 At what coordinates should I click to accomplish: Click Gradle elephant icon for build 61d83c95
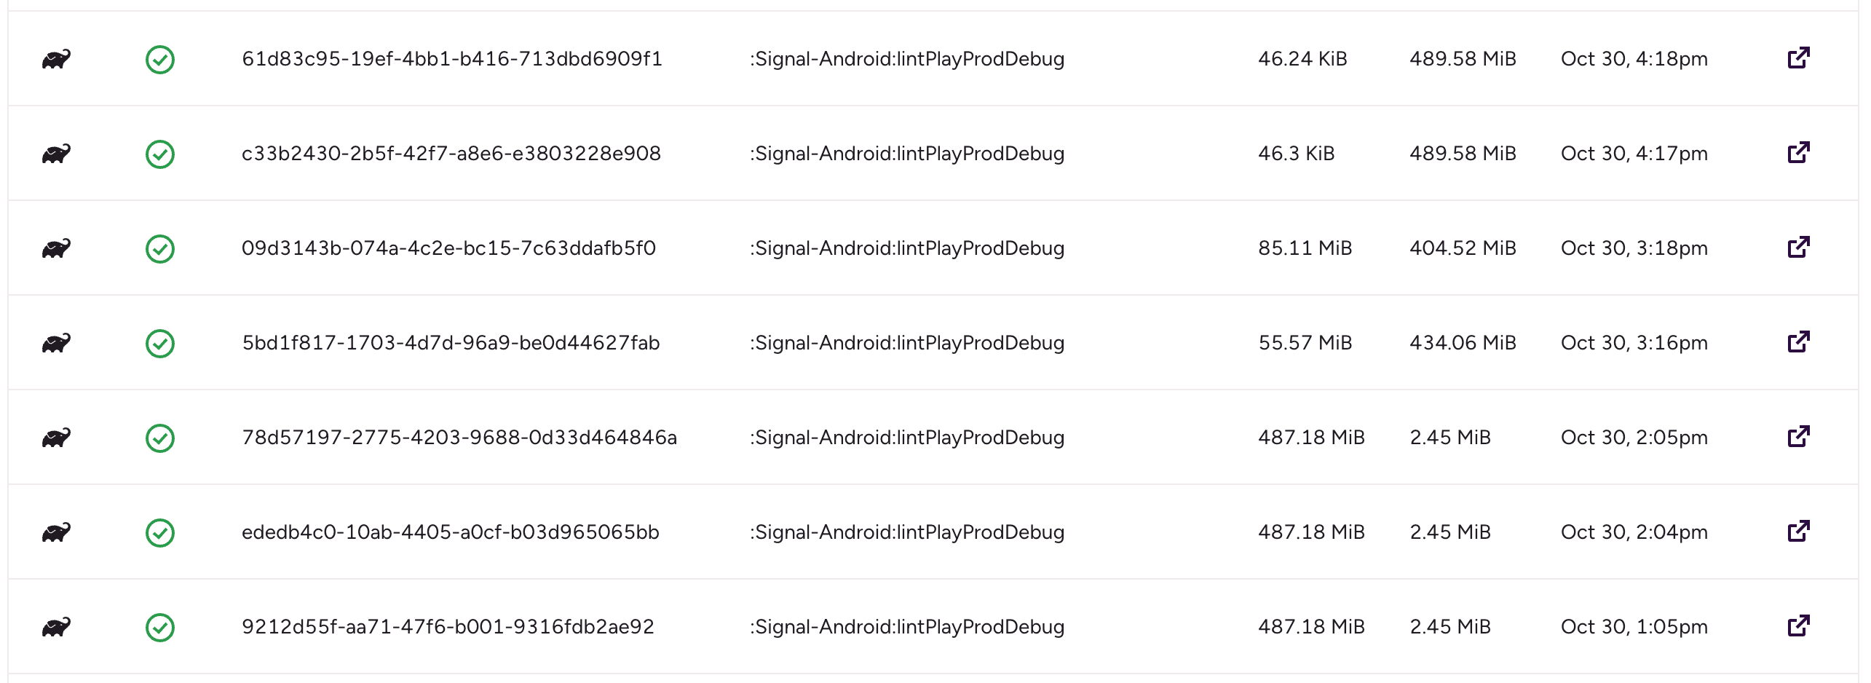tap(56, 59)
